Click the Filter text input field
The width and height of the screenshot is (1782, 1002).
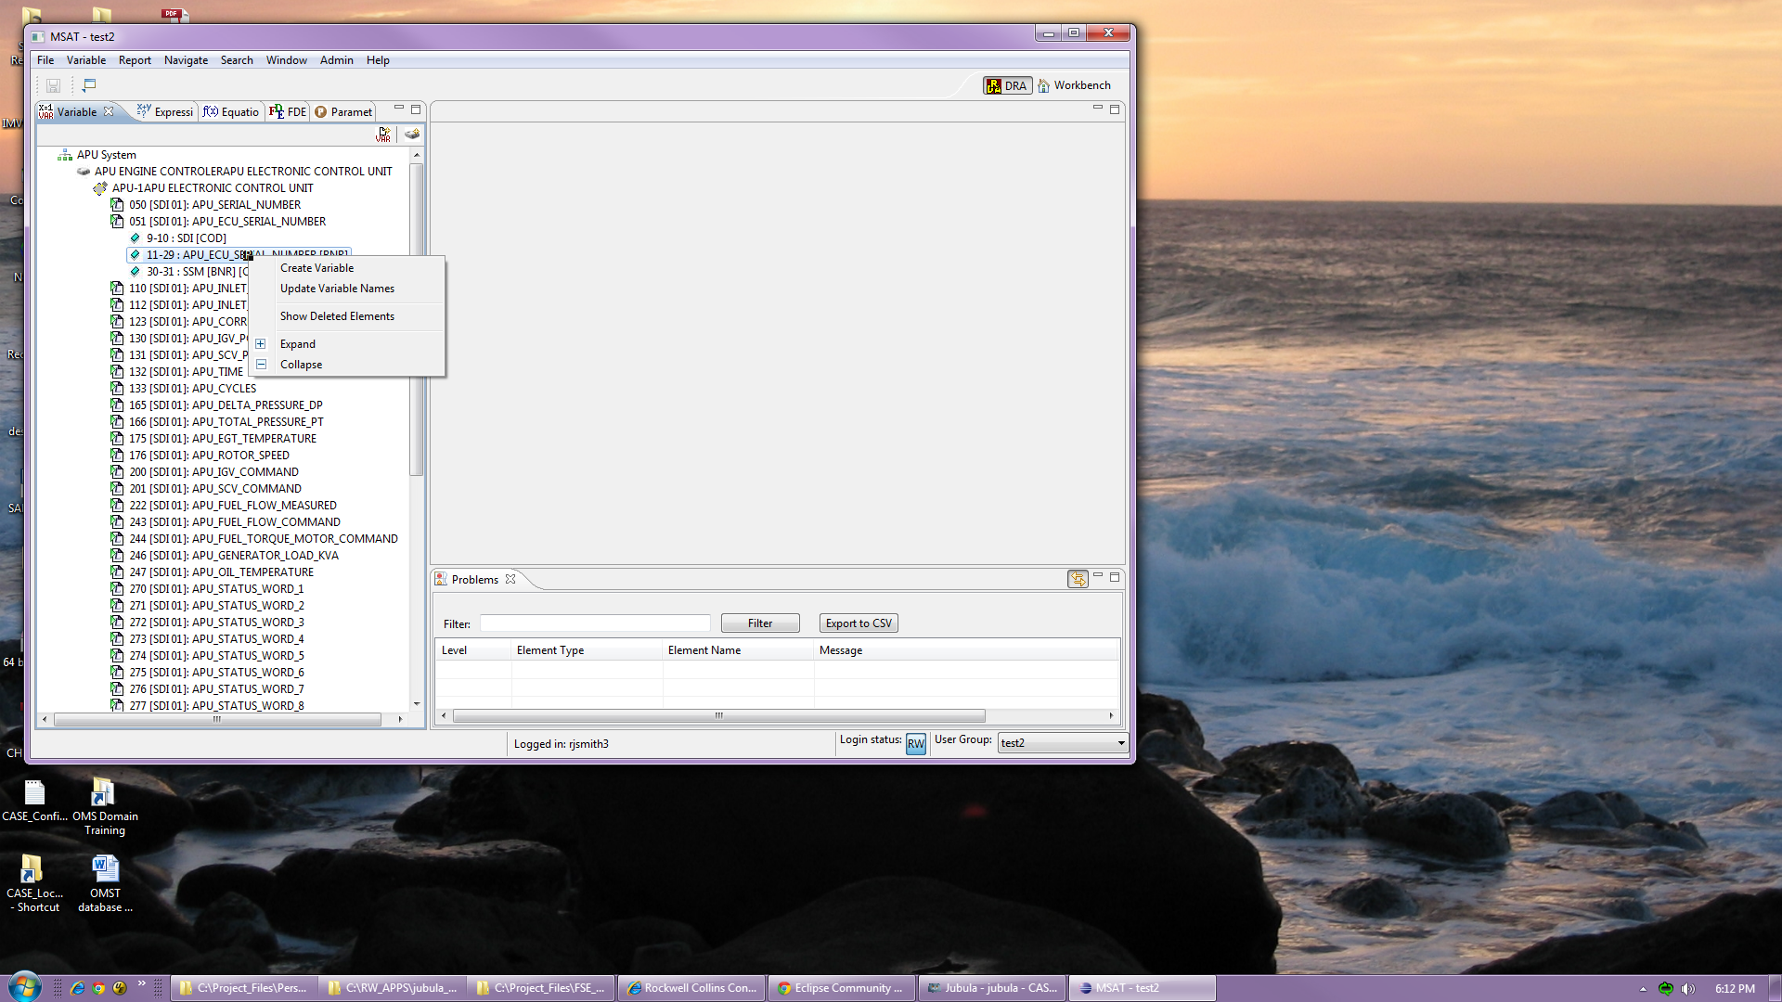pyautogui.click(x=594, y=623)
